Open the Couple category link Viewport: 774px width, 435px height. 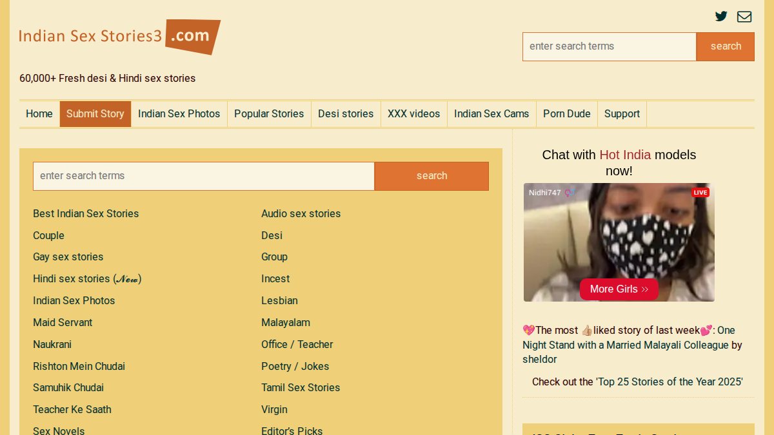coord(49,236)
